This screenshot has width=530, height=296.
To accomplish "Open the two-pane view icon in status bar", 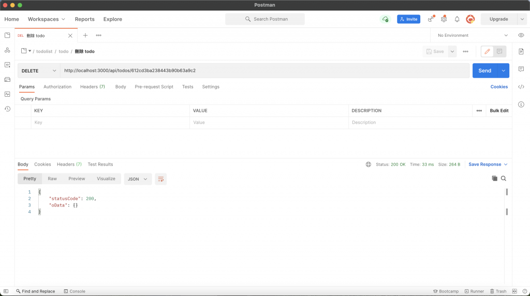I will pos(514,291).
